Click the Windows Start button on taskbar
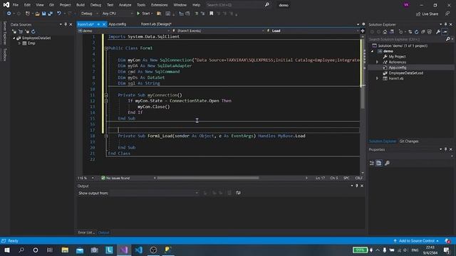456x256 pixels. (x=7, y=250)
